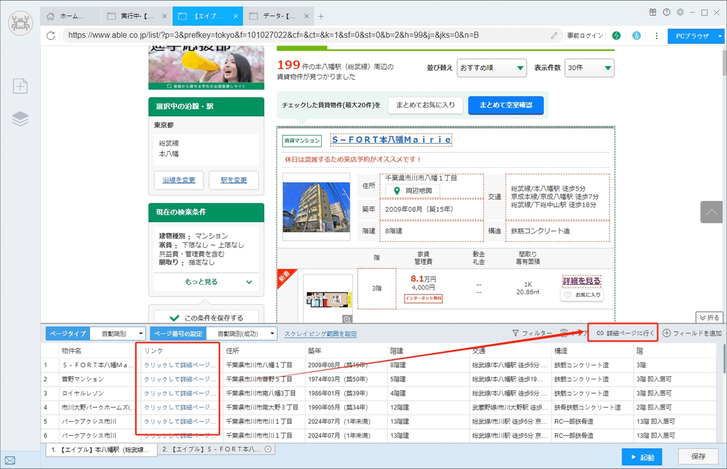Click the 詳細を見る link

[x=582, y=281]
